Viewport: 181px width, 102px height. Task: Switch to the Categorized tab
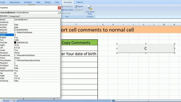14,16
